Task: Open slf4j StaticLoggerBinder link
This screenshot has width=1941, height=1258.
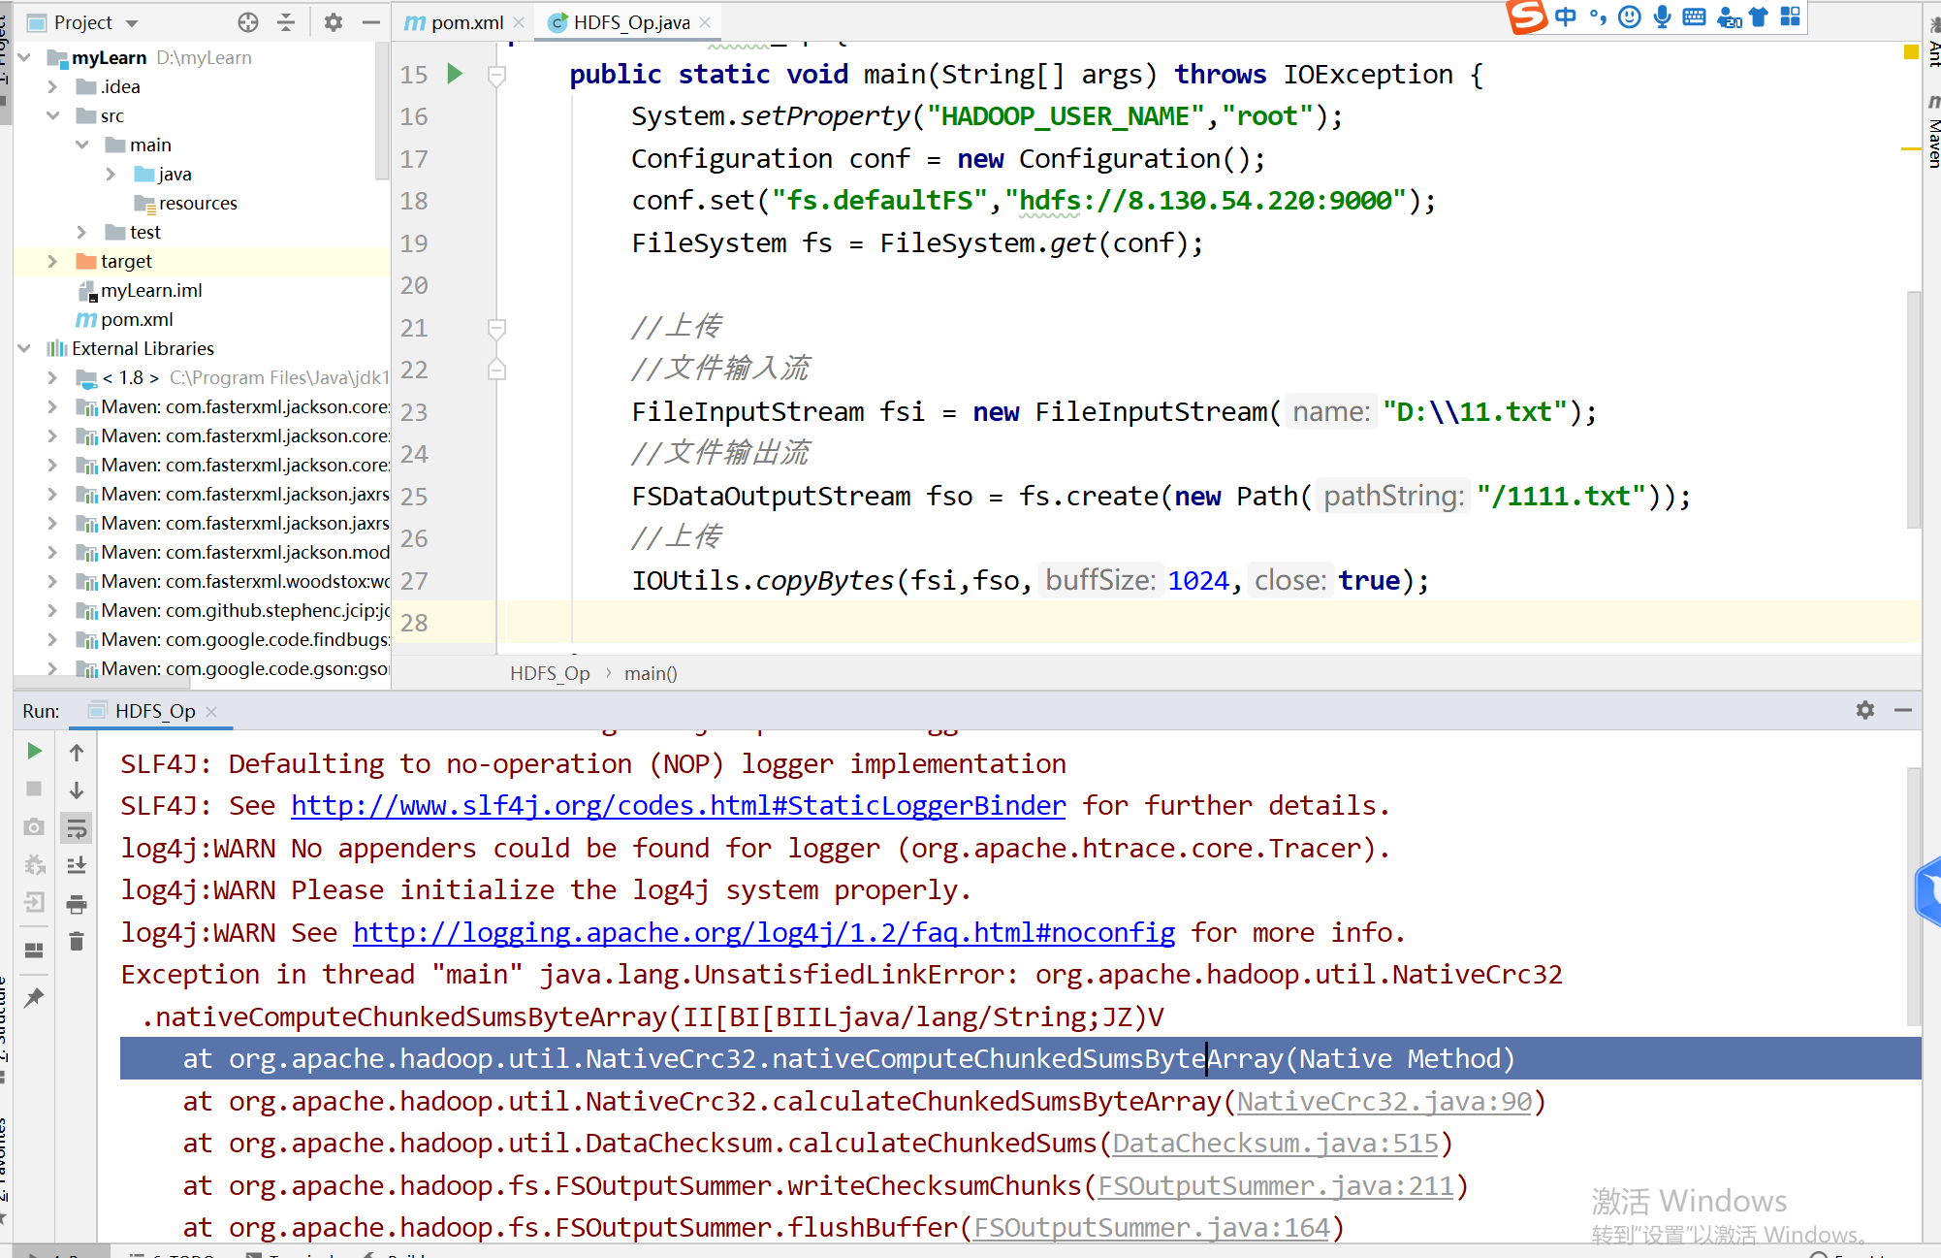Action: (678, 805)
